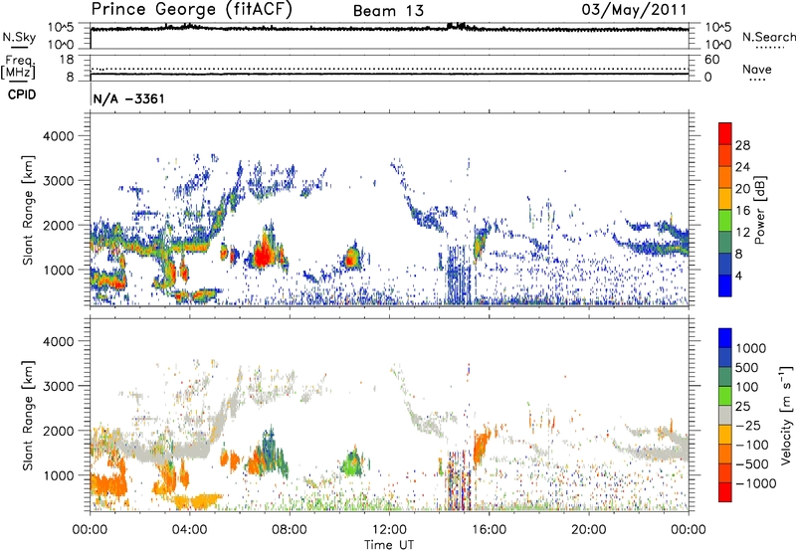Screen dimensions: 796x551
Task: Click the 'Slant Range [km]' label of power panel
Action: point(28,210)
